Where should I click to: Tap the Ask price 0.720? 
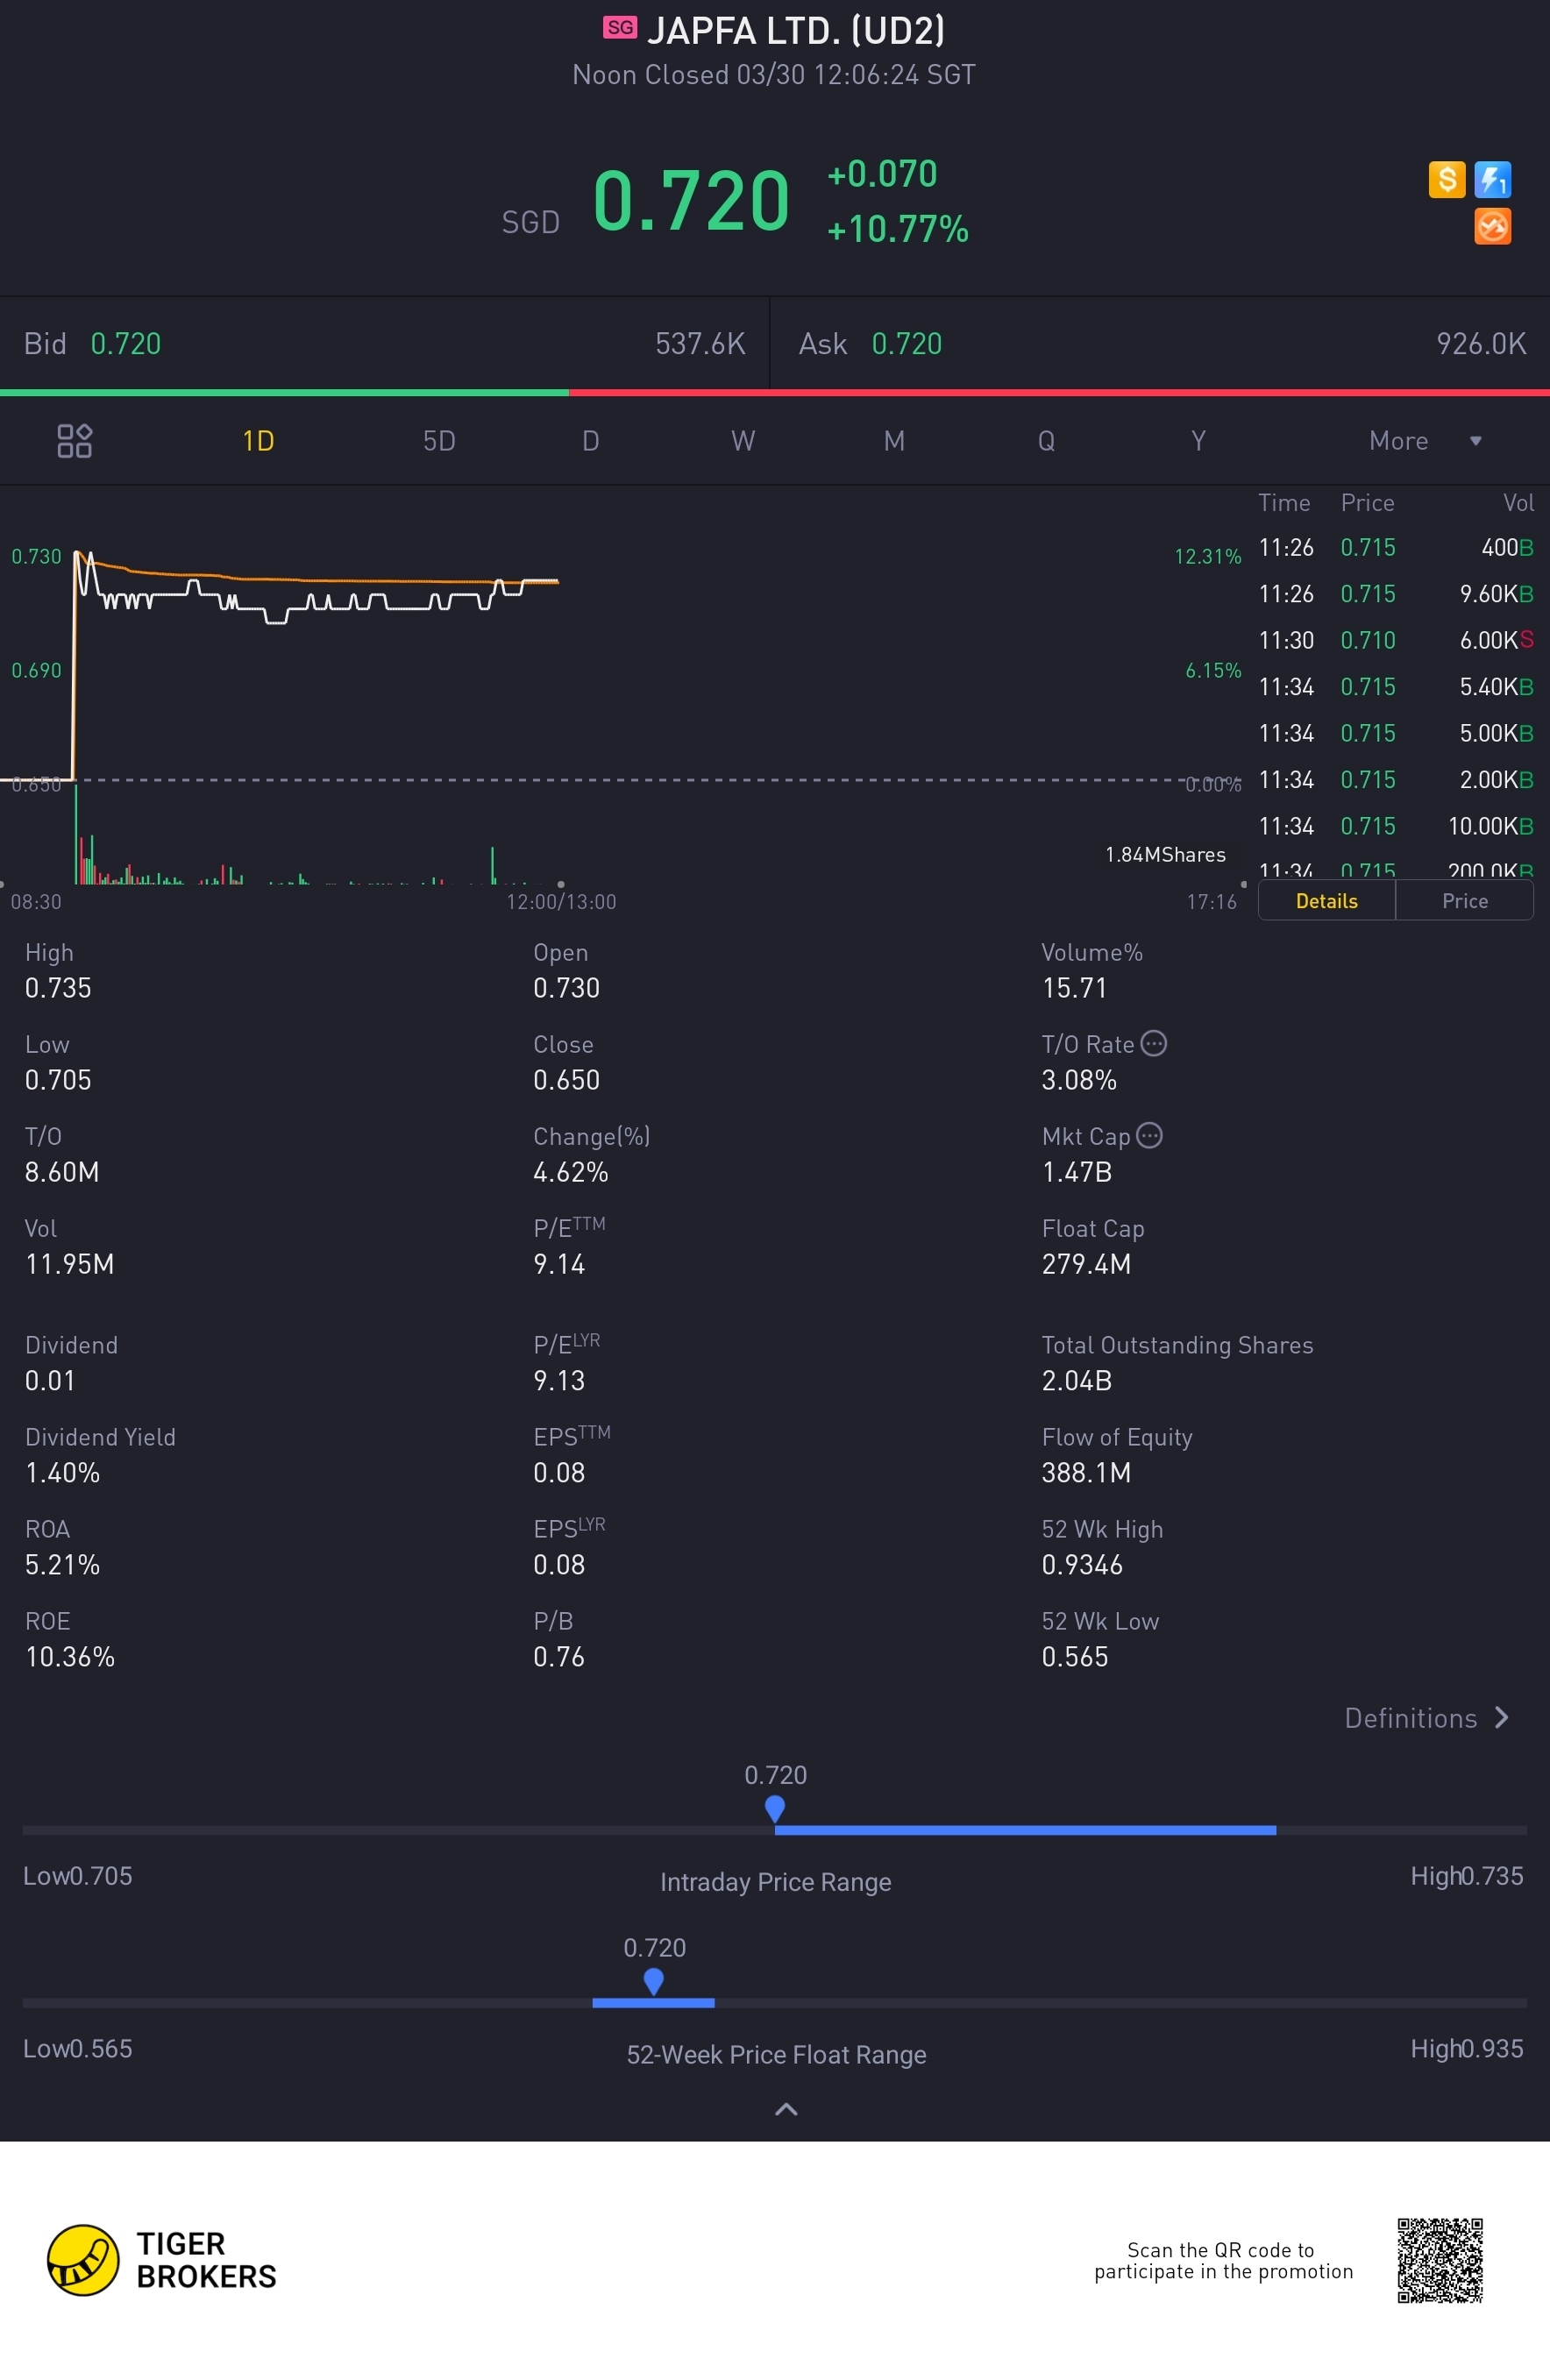pos(907,344)
